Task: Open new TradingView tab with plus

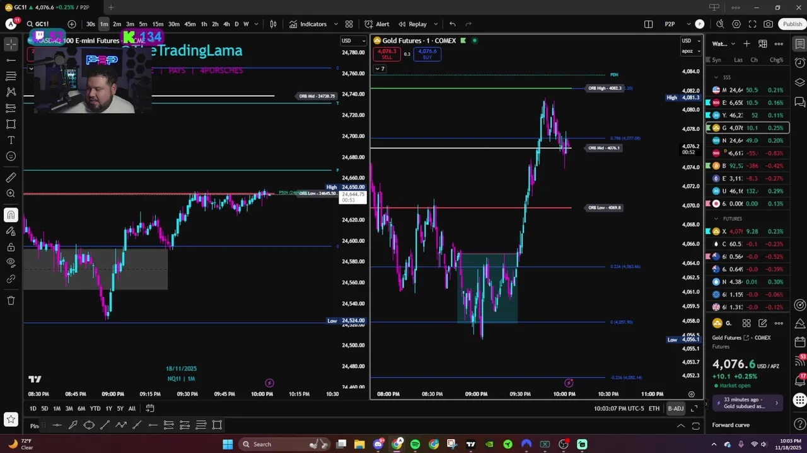Action: pyautogui.click(x=111, y=8)
